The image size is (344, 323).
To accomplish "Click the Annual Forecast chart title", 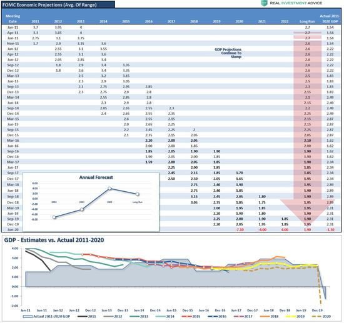I will 96,177.
